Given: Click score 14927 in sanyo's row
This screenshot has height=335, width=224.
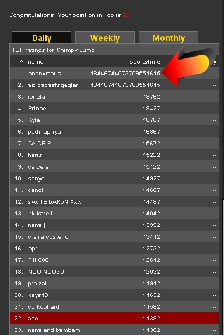Looking at the screenshot, I should [x=152, y=179].
